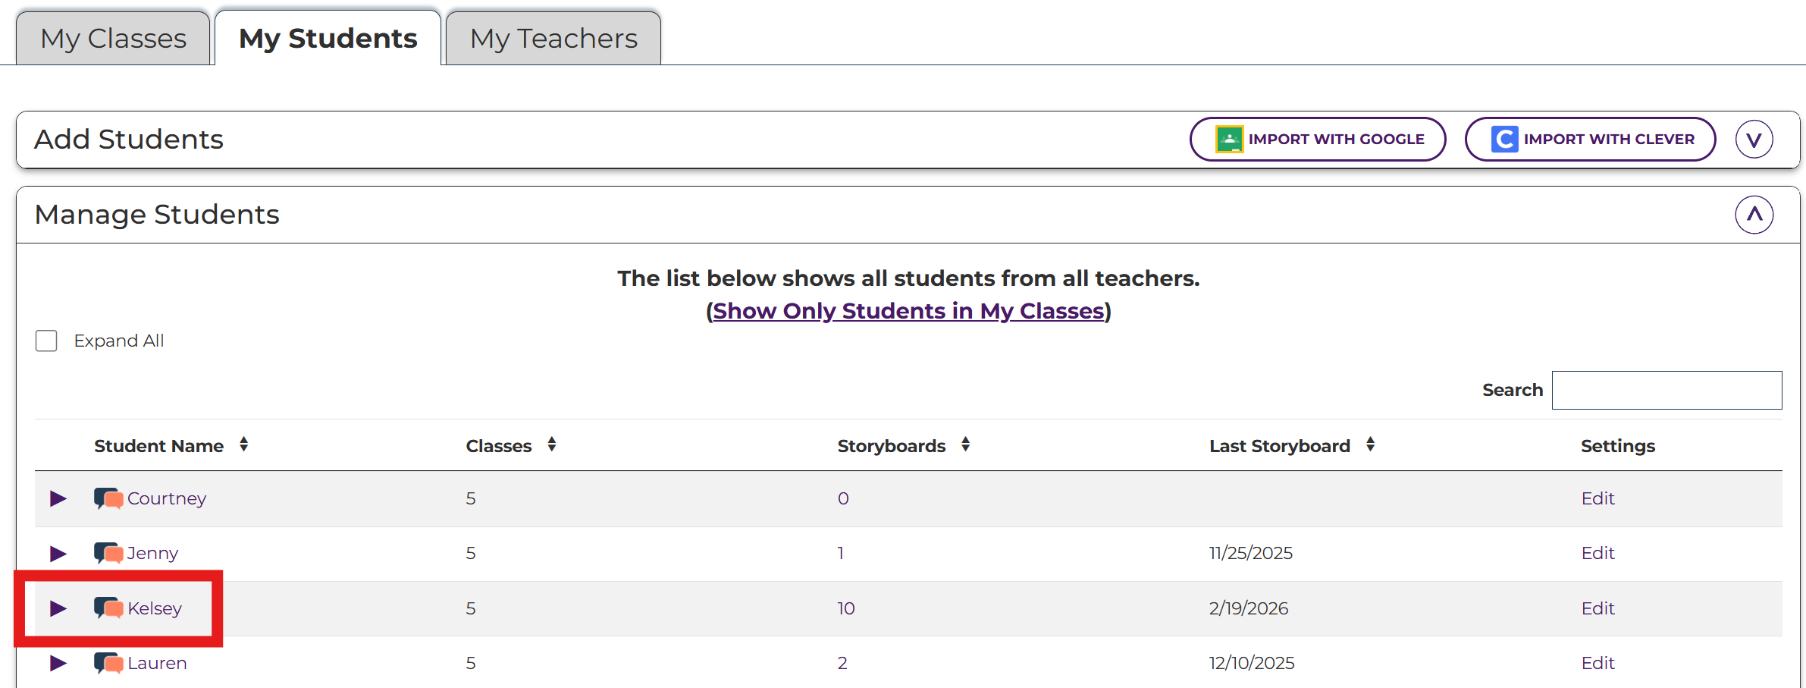Sort by Last Storyboard date arrows
This screenshot has width=1806, height=688.
point(1370,445)
